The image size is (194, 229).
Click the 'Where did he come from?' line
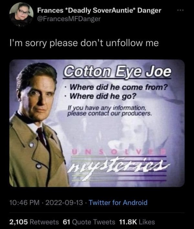[x=119, y=87]
